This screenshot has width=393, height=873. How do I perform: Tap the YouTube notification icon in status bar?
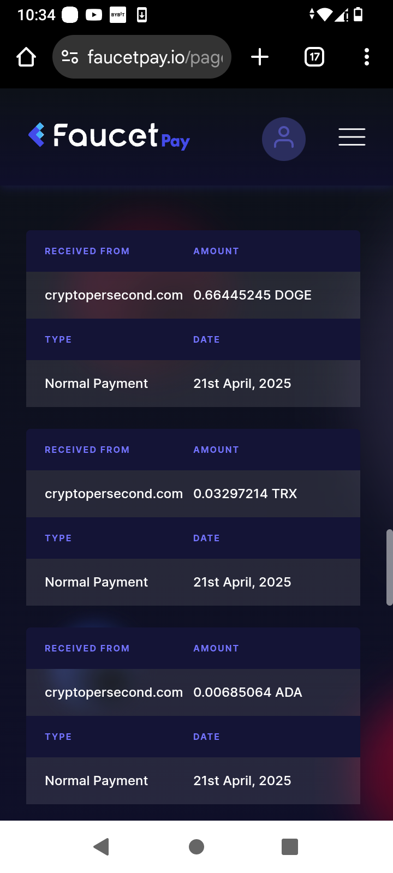(x=93, y=15)
